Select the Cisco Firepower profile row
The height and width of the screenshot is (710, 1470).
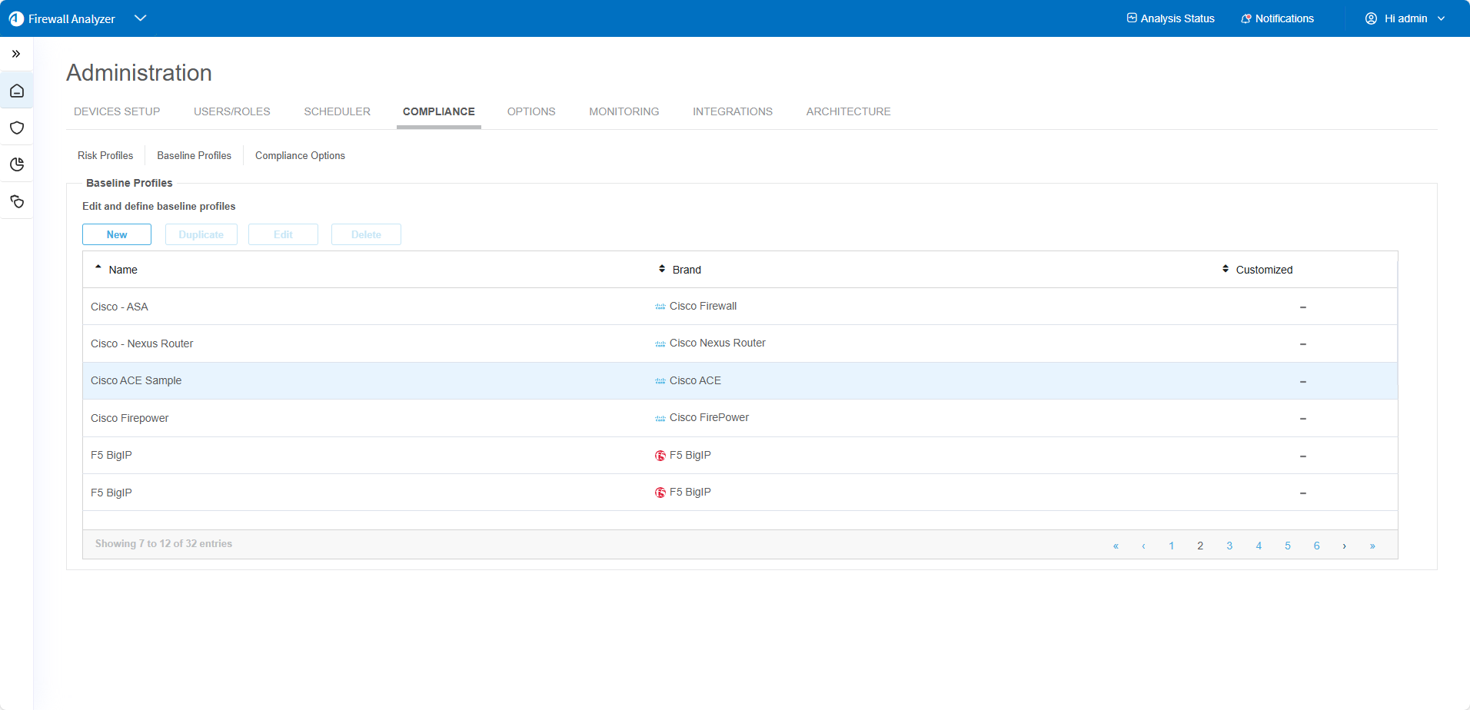[130, 418]
